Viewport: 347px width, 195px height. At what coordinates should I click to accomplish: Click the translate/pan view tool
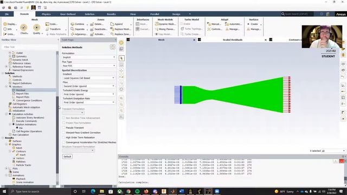point(121,71)
